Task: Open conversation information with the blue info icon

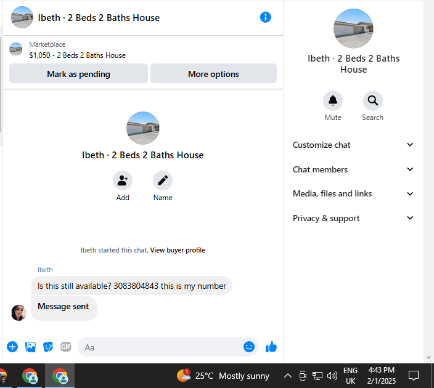Action: (x=265, y=17)
